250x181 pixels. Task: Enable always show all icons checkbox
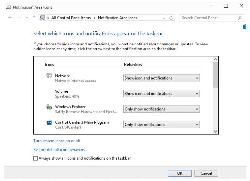tap(36, 158)
